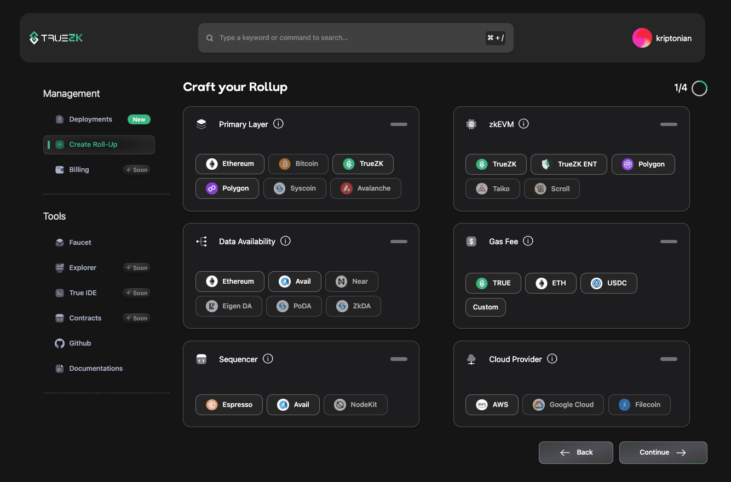Click the step progress circle by 1/4
Screen dimensions: 731x482
point(699,88)
